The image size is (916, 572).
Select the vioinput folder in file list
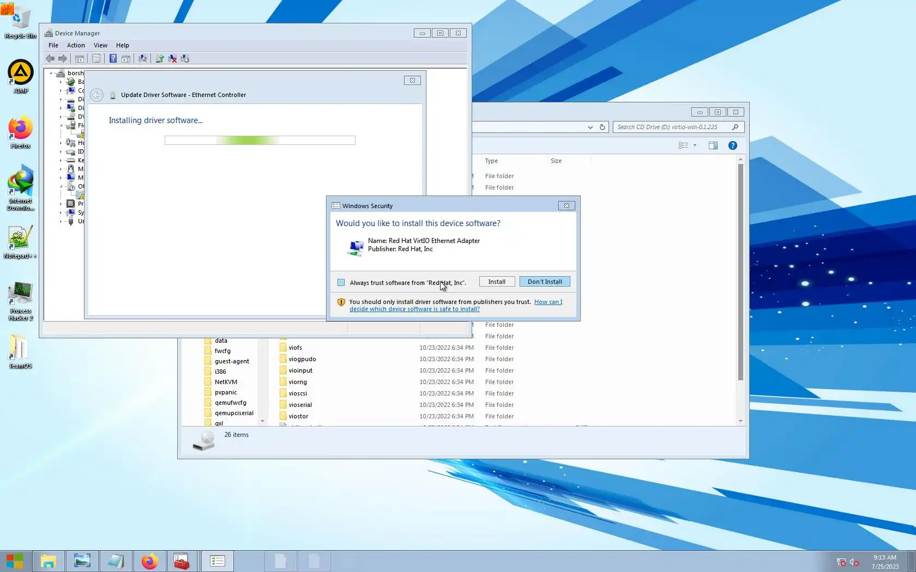pos(300,371)
